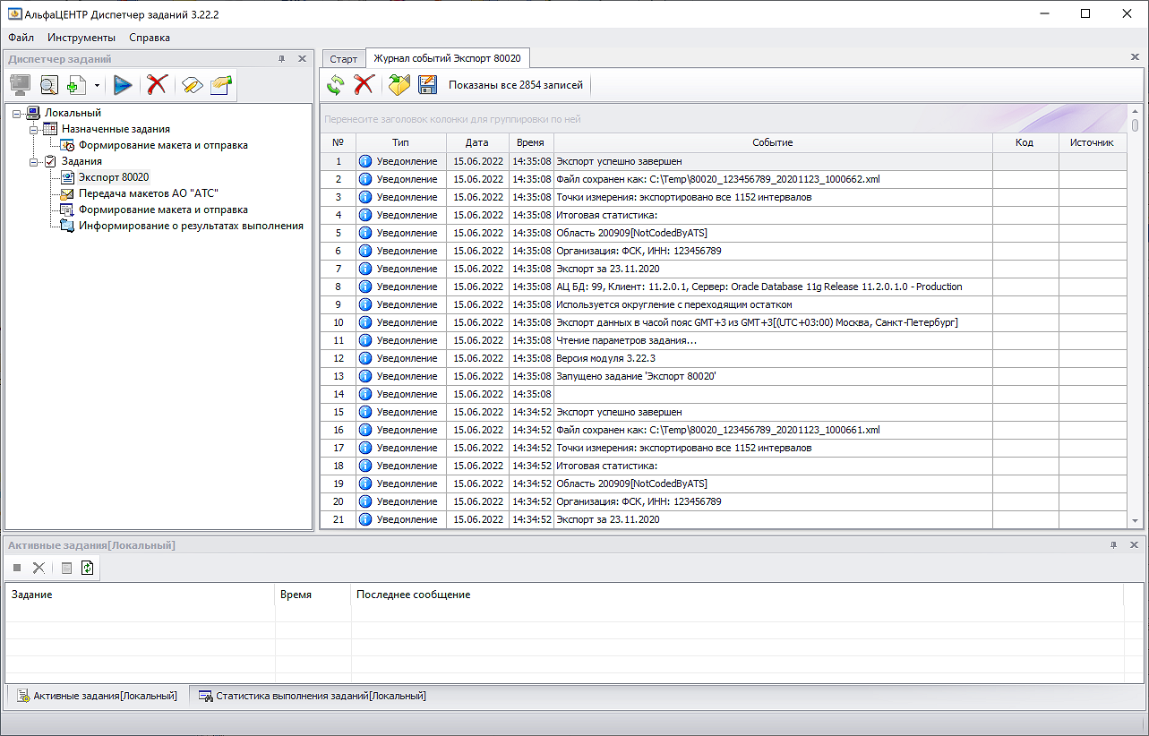Save log using the floppy disk icon
This screenshot has width=1149, height=736.
427,85
